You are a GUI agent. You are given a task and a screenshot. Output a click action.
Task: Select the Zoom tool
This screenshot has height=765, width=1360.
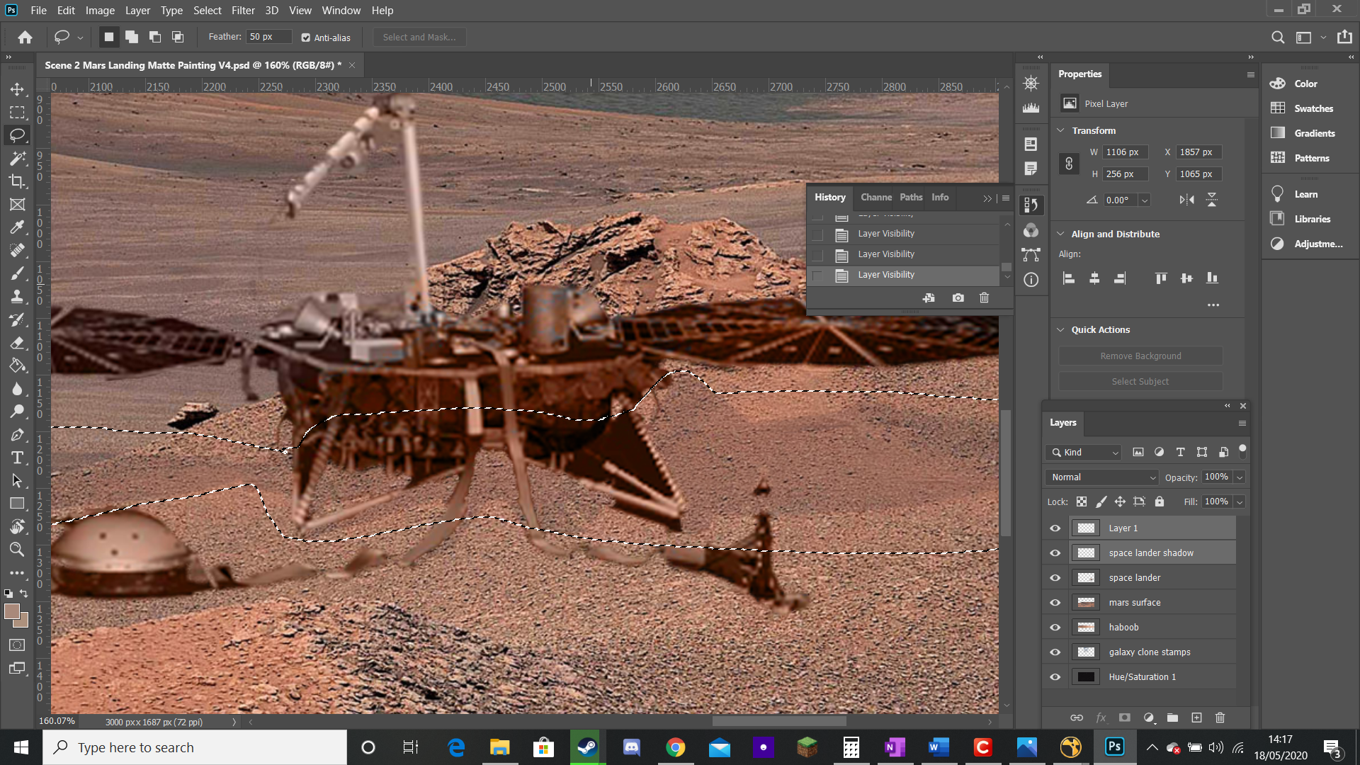(17, 549)
